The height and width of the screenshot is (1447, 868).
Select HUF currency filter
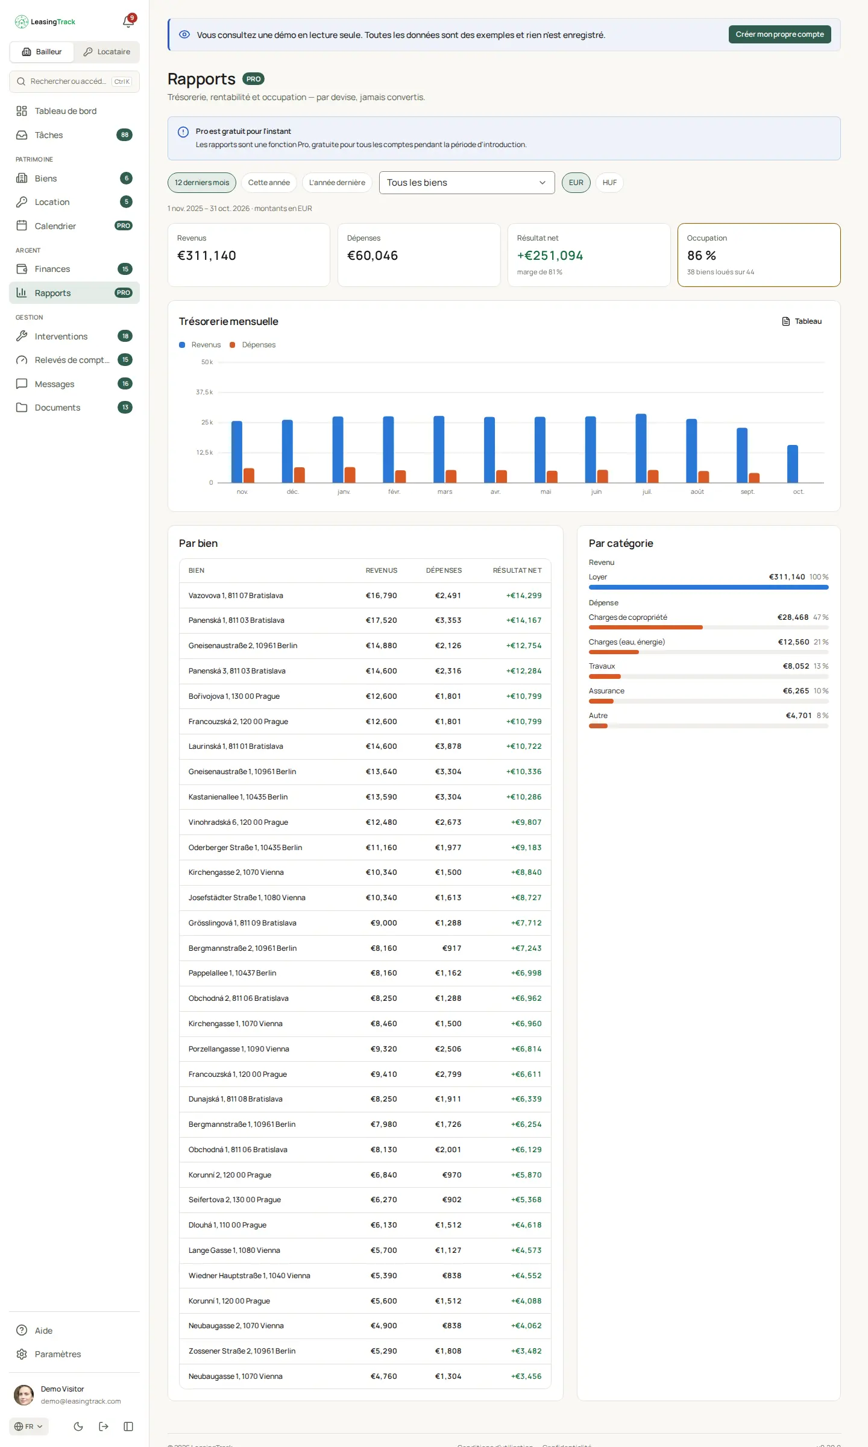[x=609, y=183]
